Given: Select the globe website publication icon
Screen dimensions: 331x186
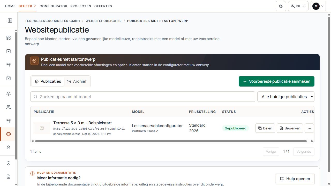Looking at the screenshot, I should [x=9, y=134].
